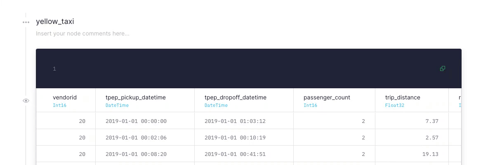Open the three-dots node options menu
Image resolution: width=495 pixels, height=165 pixels.
[26, 22]
